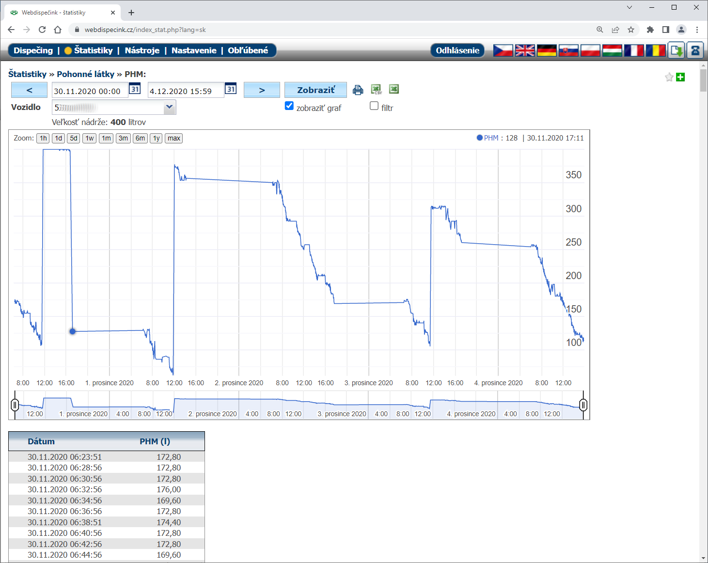The height and width of the screenshot is (563, 708).
Task: Click the start date input field
Action: [x=90, y=91]
